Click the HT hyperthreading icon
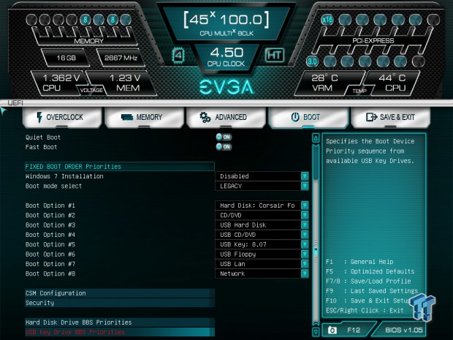This screenshot has width=453, height=340. (275, 55)
